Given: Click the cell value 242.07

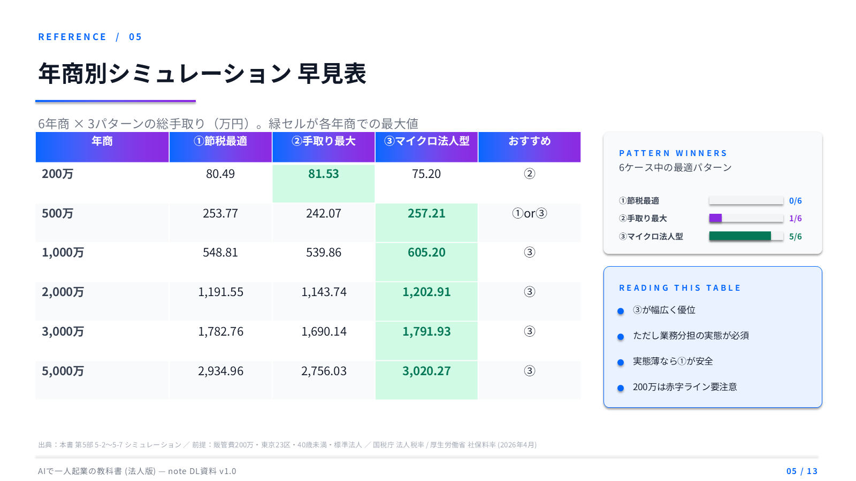Looking at the screenshot, I should 324,214.
